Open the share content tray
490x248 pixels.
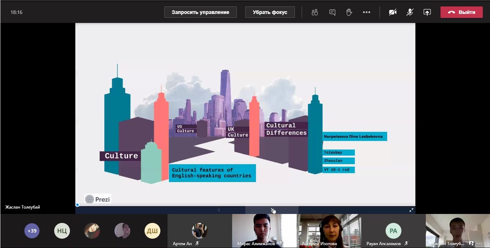(427, 12)
